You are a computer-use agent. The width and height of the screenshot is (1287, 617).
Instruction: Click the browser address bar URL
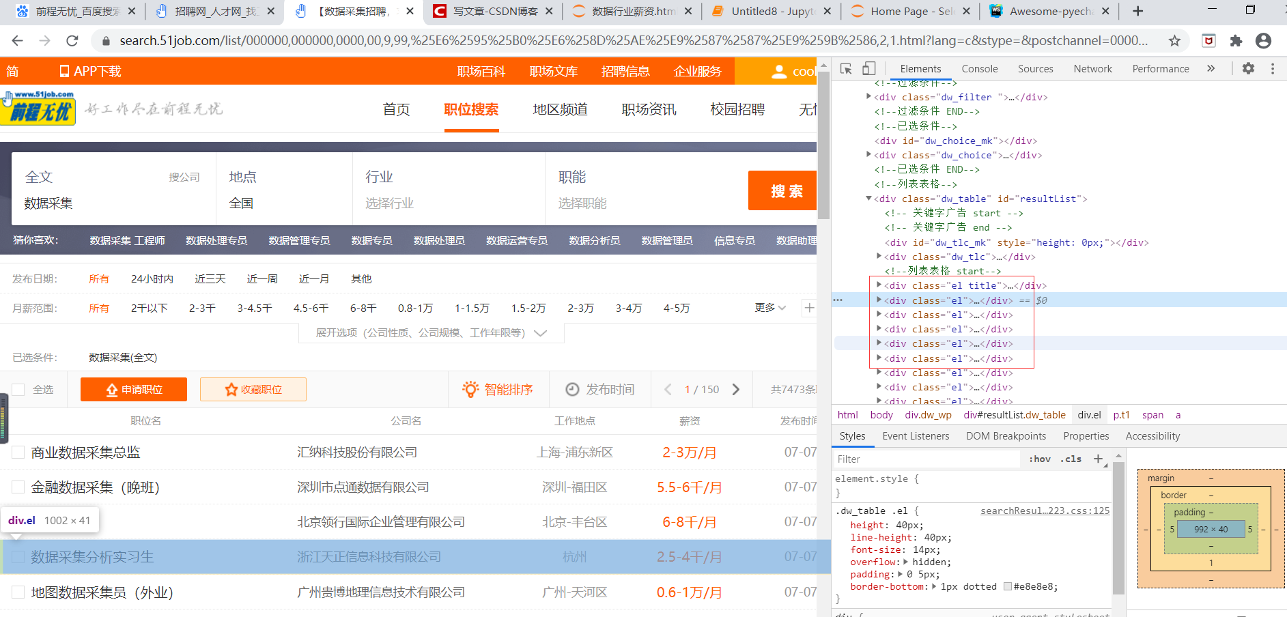click(x=633, y=41)
